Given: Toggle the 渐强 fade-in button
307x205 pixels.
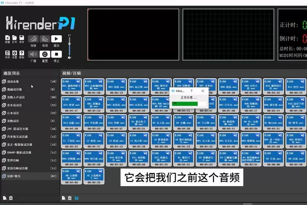Looking at the screenshot, I should point(33,39).
